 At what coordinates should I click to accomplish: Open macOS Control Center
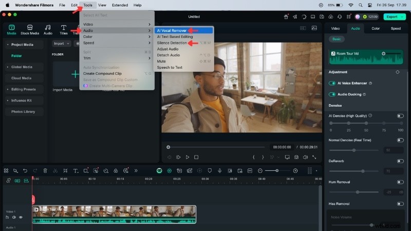point(370,5)
